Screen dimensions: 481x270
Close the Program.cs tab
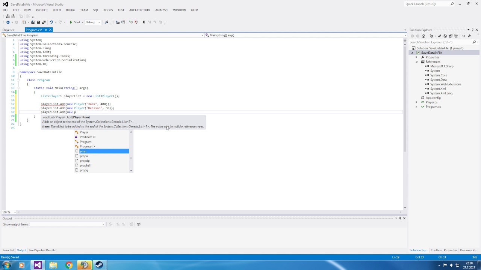tap(50, 30)
